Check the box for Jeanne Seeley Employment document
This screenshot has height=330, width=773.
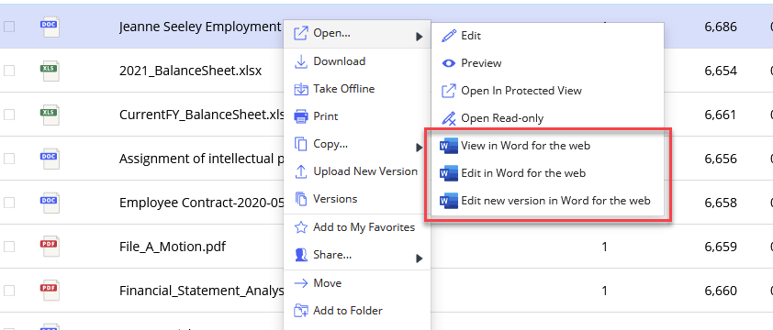pyautogui.click(x=9, y=27)
